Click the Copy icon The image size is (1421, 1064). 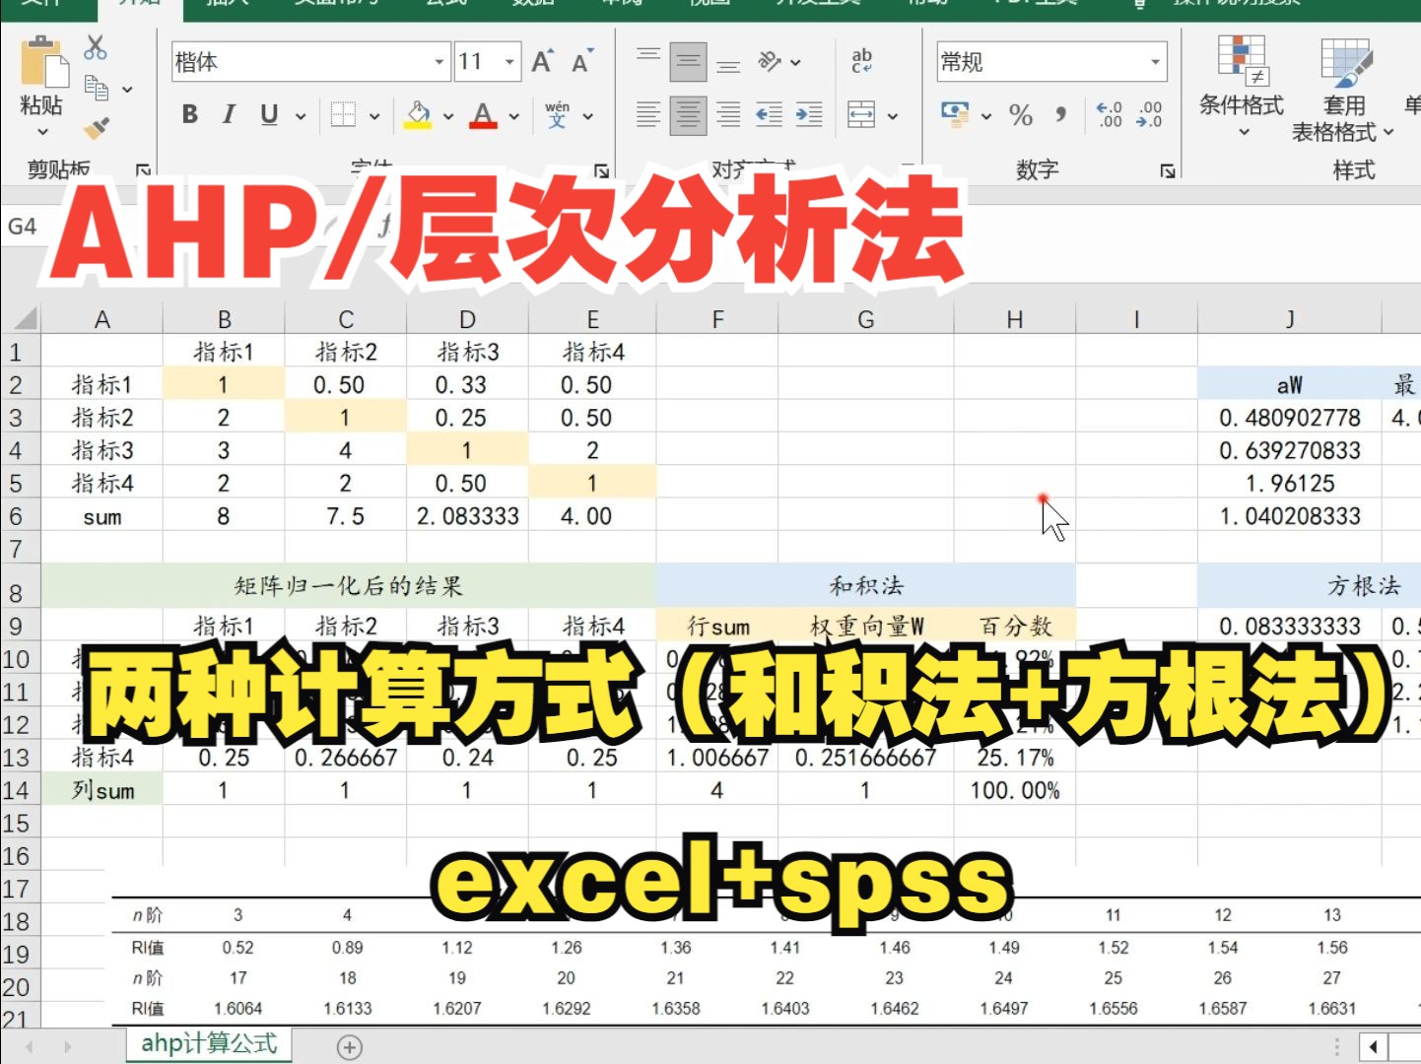pos(96,88)
